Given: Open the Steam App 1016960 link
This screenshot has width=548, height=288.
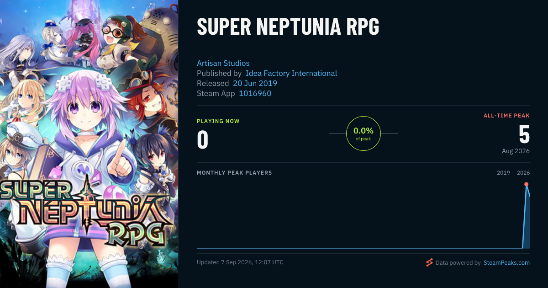Looking at the screenshot, I should (255, 93).
